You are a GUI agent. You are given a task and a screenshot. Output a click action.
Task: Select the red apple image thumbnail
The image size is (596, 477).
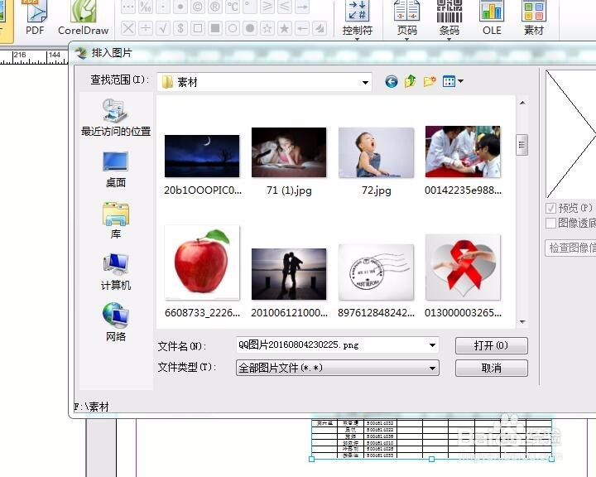(x=202, y=263)
